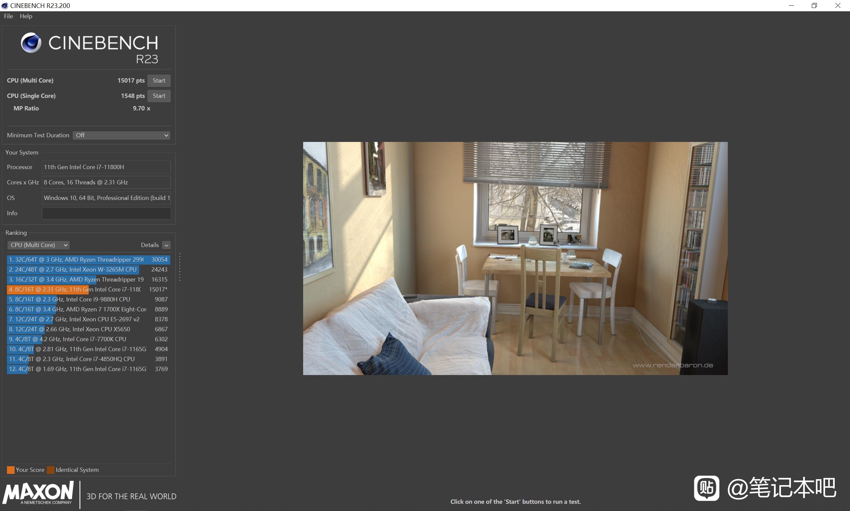The height and width of the screenshot is (511, 850).
Task: Click the Processor name field
Action: pos(106,167)
